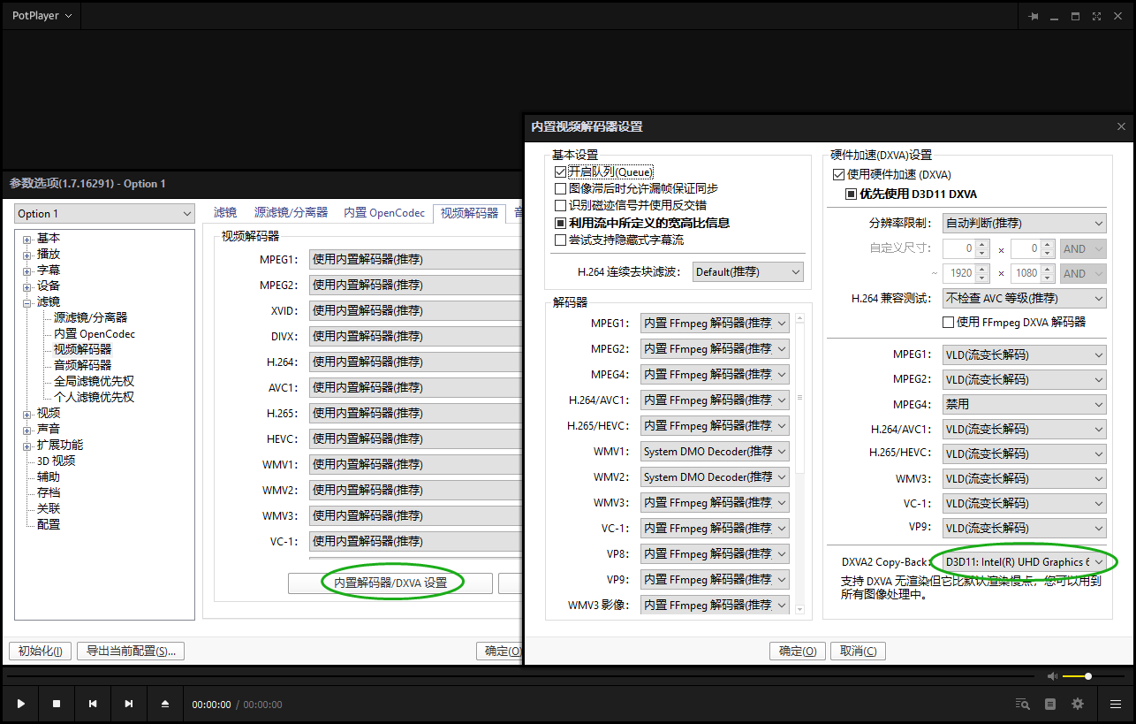Click 导出当前配置(S)... button
This screenshot has width=1136, height=724.
(131, 652)
